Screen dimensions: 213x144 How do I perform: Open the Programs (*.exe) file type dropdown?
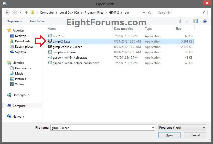click(x=182, y=127)
